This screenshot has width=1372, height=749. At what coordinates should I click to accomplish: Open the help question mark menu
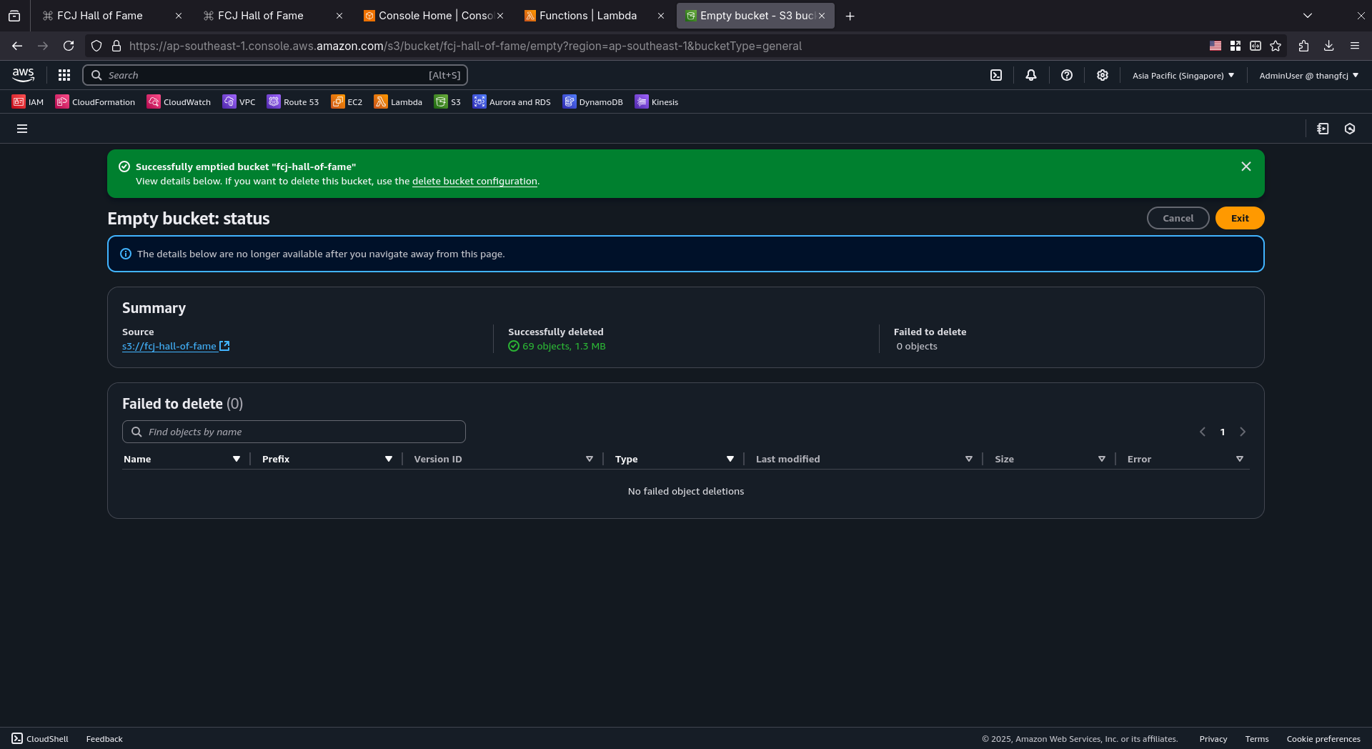point(1067,75)
